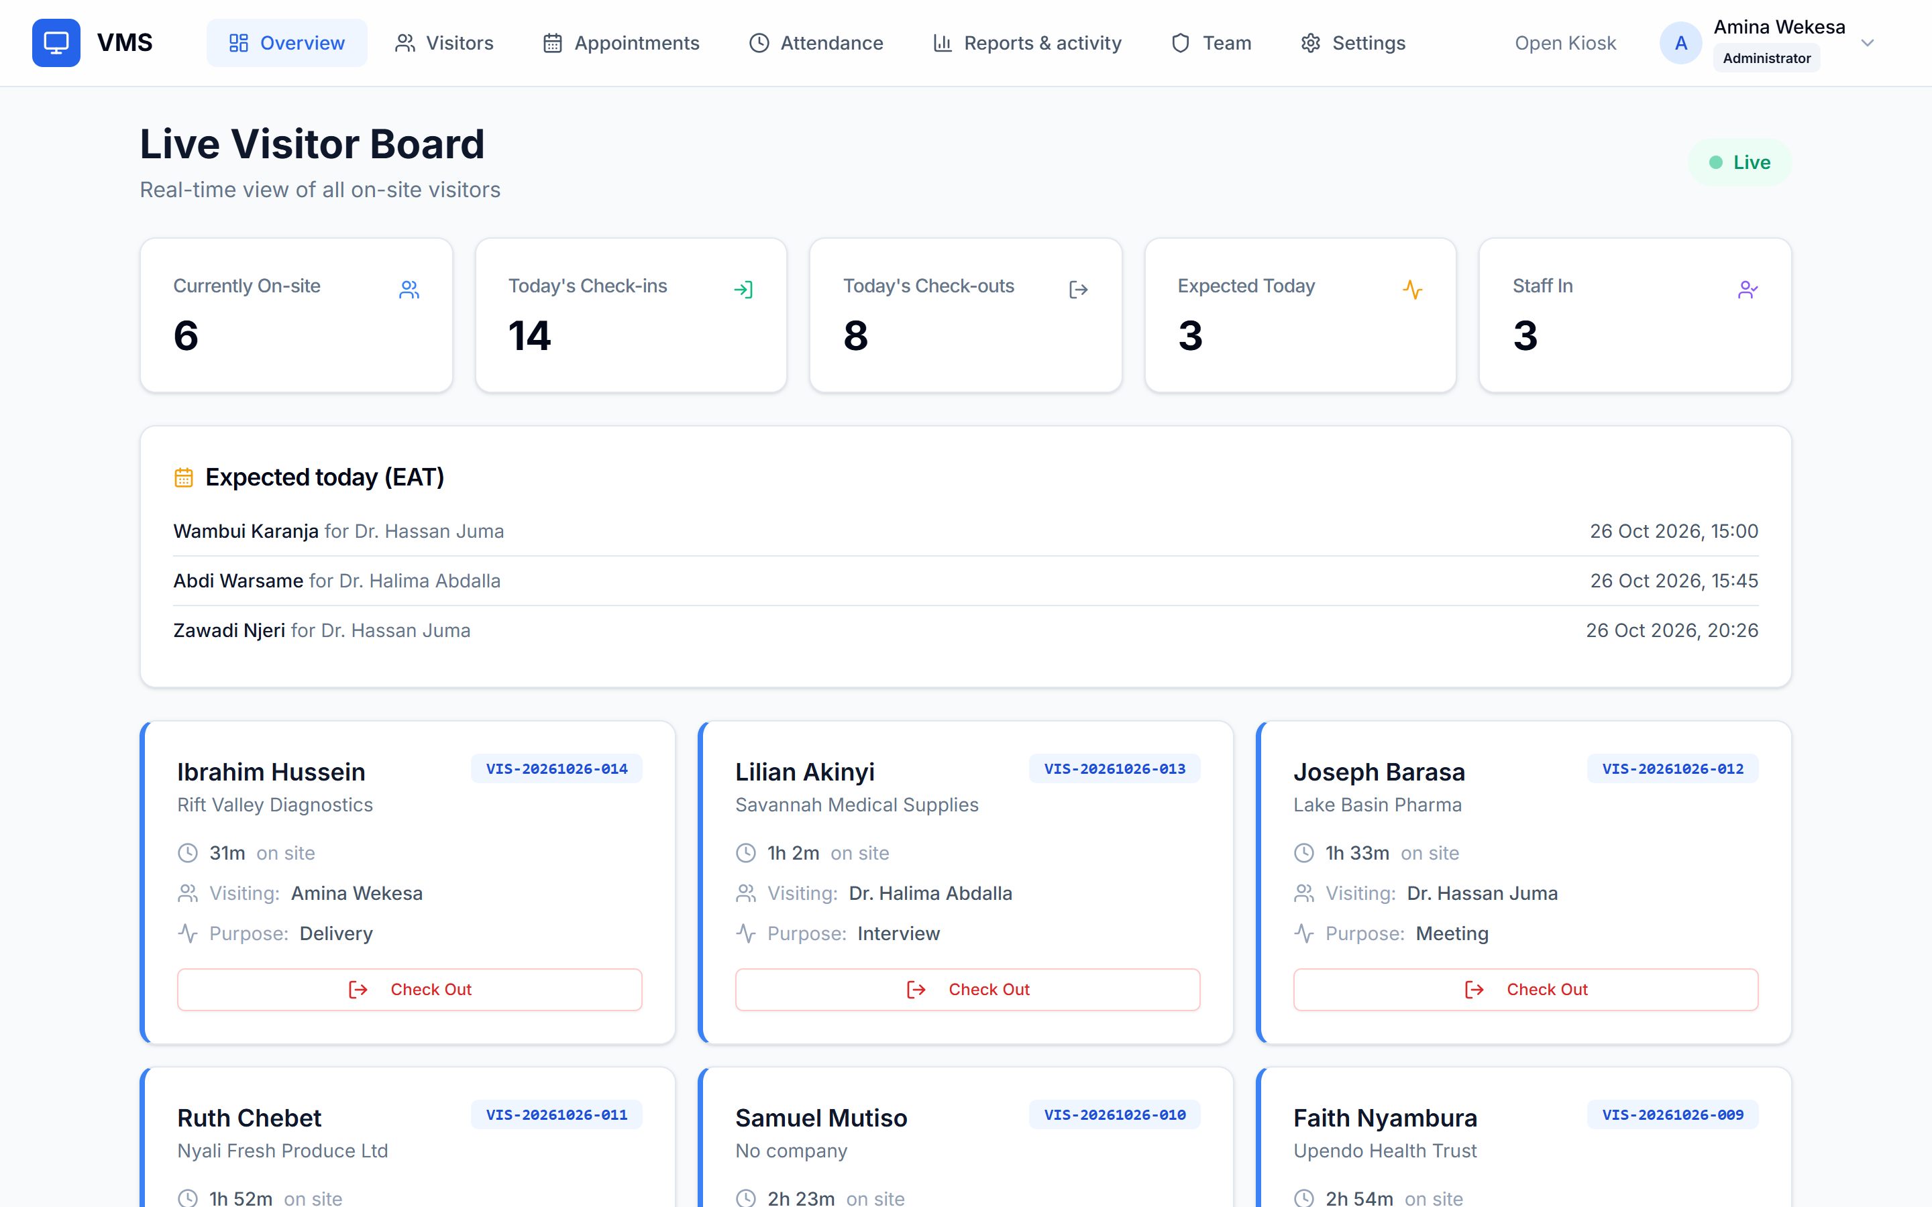Open Reports & activity
1932x1207 pixels.
1028,43
